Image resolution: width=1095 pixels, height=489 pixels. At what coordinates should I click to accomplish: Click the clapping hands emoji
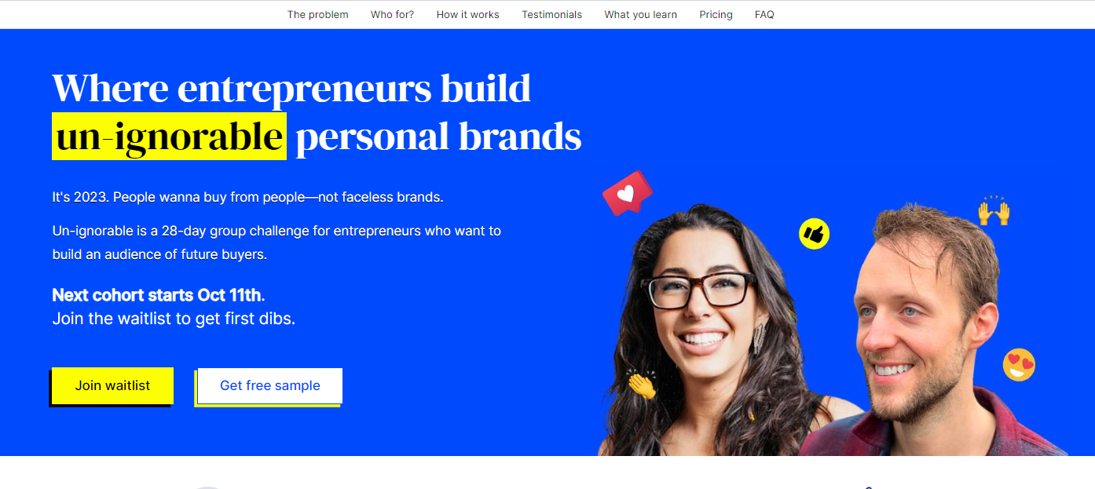(642, 385)
